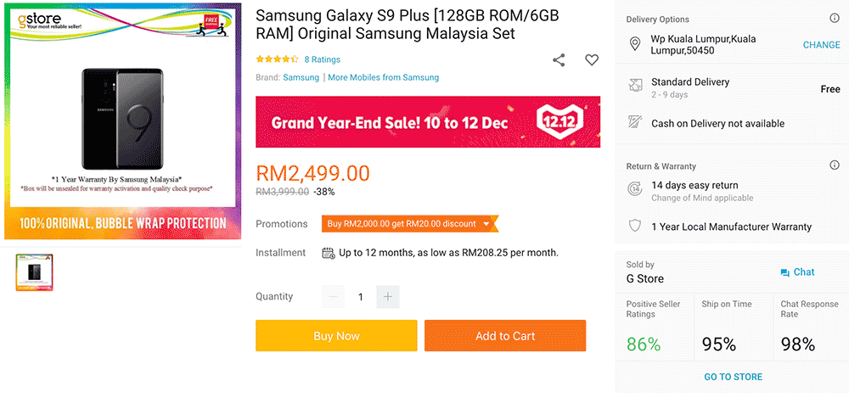
Task: Expand the RM20.00 discount promotion dropdown
Action: (486, 224)
